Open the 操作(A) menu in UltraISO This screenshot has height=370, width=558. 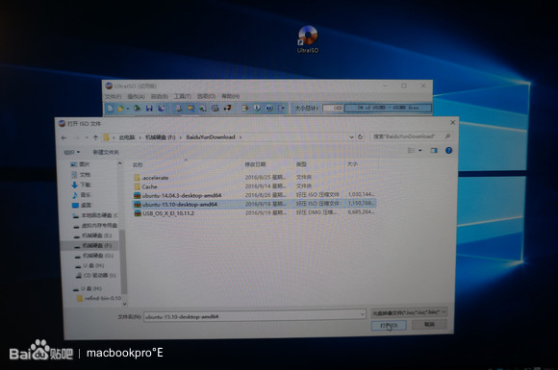click(136, 97)
